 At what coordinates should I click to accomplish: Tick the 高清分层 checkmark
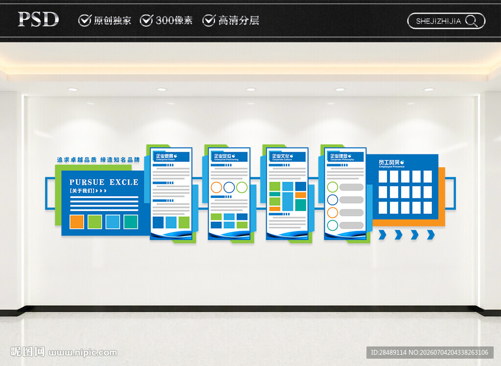point(209,21)
